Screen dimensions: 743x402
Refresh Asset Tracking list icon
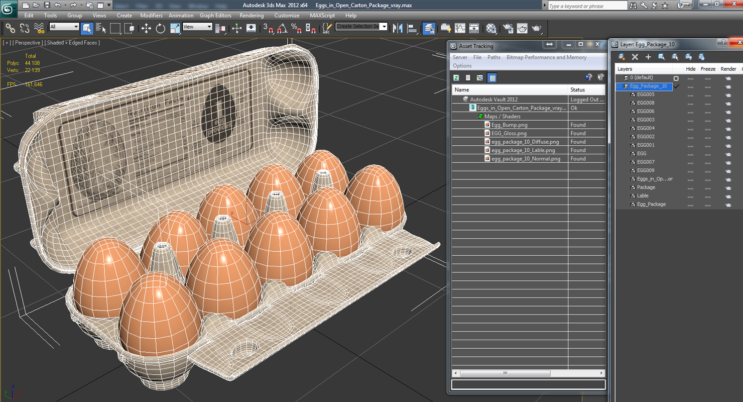pos(456,78)
